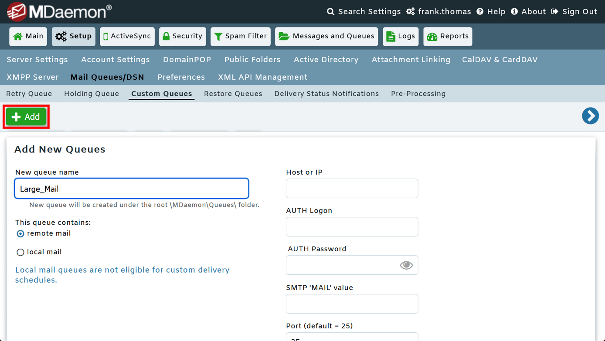Viewport: 605px width, 341px height.
Task: Click inside the Host or IP field
Action: [x=352, y=188]
